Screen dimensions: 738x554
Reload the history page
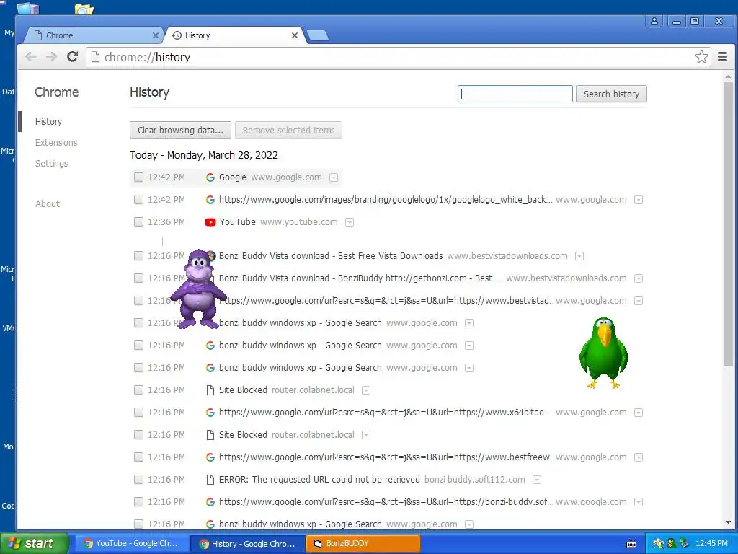coord(72,57)
